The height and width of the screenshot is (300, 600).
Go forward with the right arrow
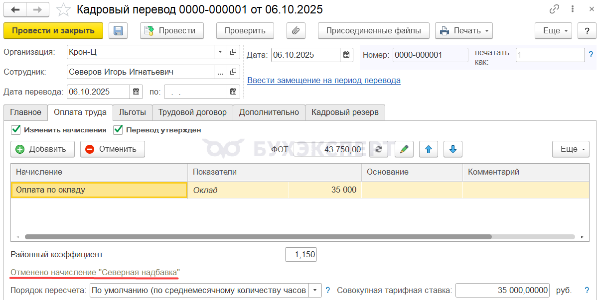(x=38, y=9)
